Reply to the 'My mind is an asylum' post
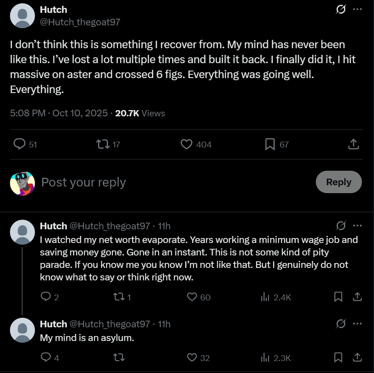The height and width of the screenshot is (373, 374). pos(46,357)
